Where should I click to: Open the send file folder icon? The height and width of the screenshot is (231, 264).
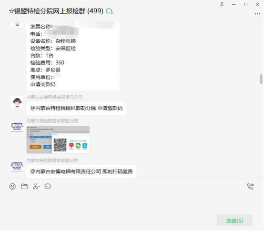24,186
